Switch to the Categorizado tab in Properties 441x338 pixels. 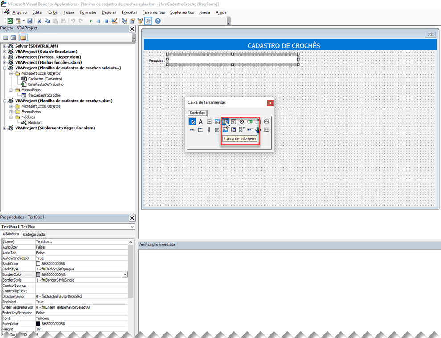(33, 234)
